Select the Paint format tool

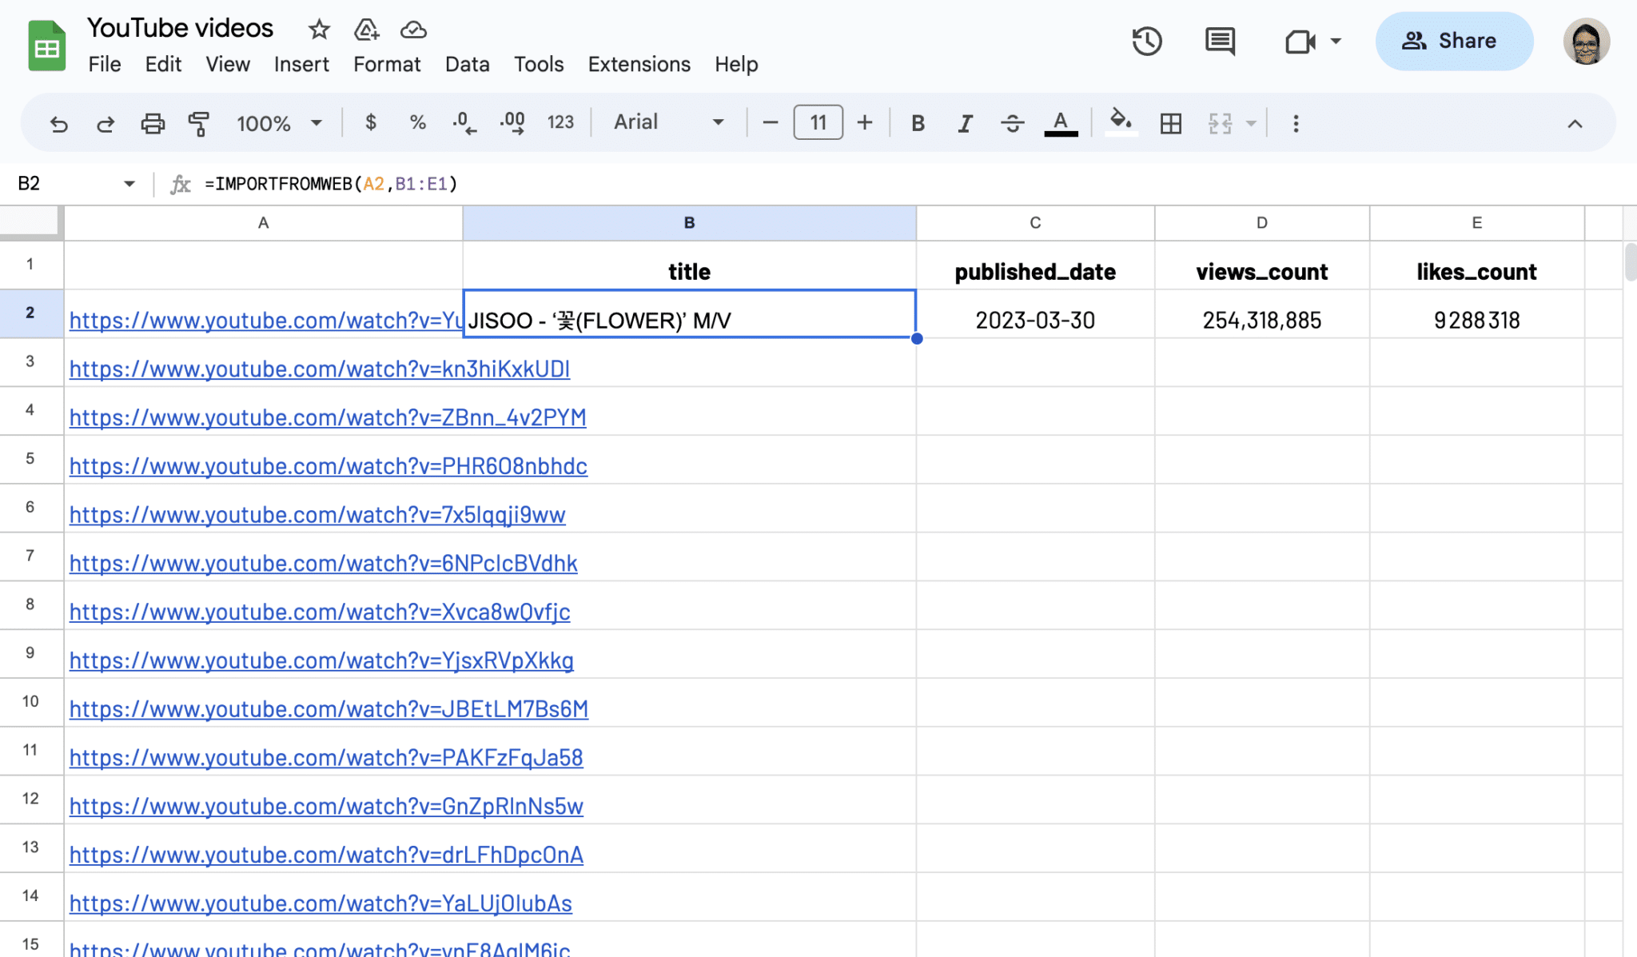[x=199, y=123]
